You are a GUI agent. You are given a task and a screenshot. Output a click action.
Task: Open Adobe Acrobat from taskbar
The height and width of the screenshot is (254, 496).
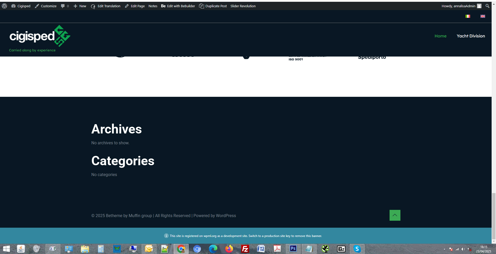point(277,249)
